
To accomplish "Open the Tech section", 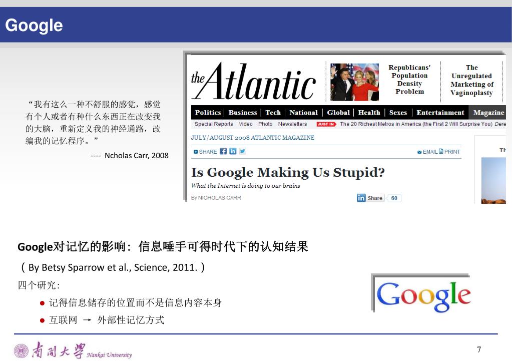I will (x=273, y=112).
